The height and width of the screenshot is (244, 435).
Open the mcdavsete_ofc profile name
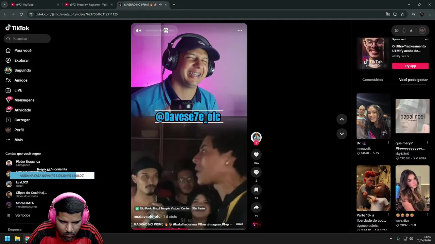[147, 217]
